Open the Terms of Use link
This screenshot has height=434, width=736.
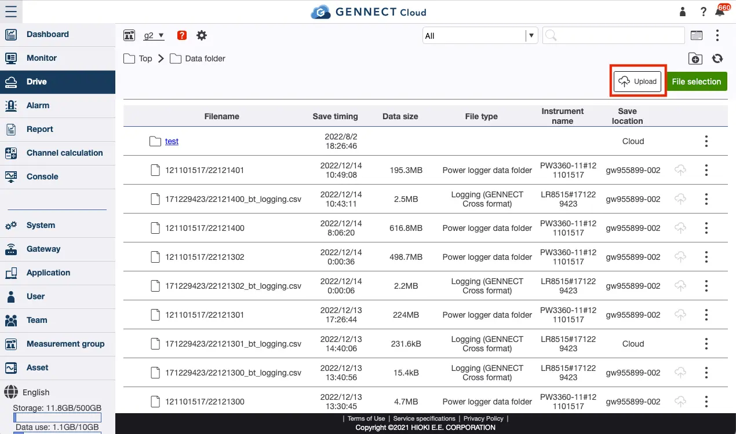point(366,418)
